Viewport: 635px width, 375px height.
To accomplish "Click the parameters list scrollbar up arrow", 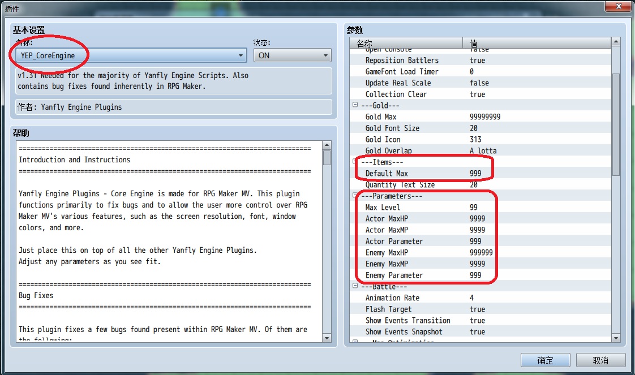I will pos(616,42).
